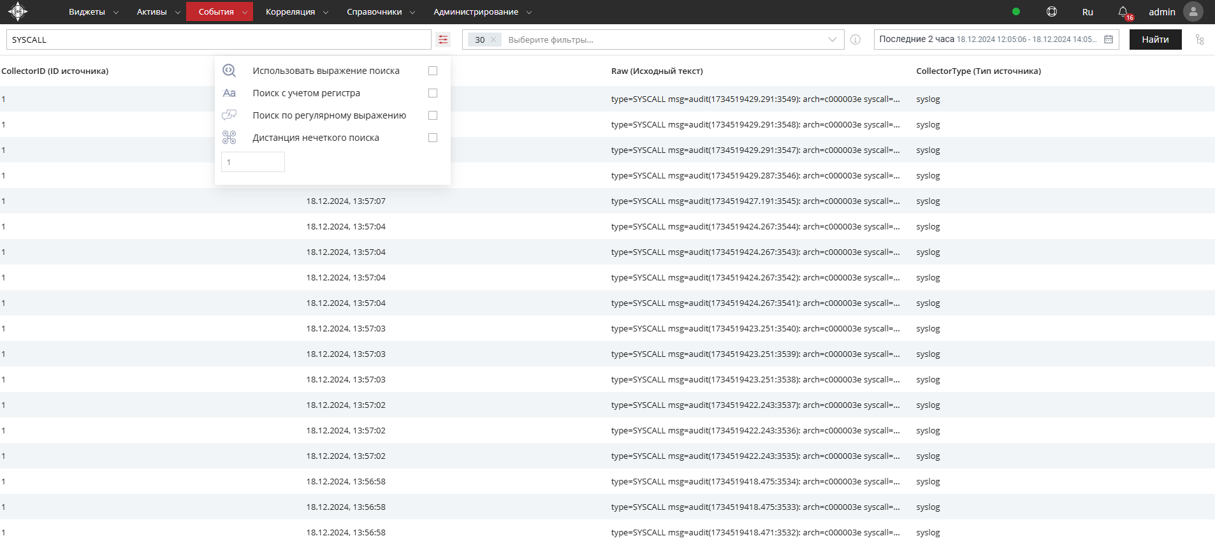
Task: Click the search settings slider icon
Action: (x=443, y=40)
